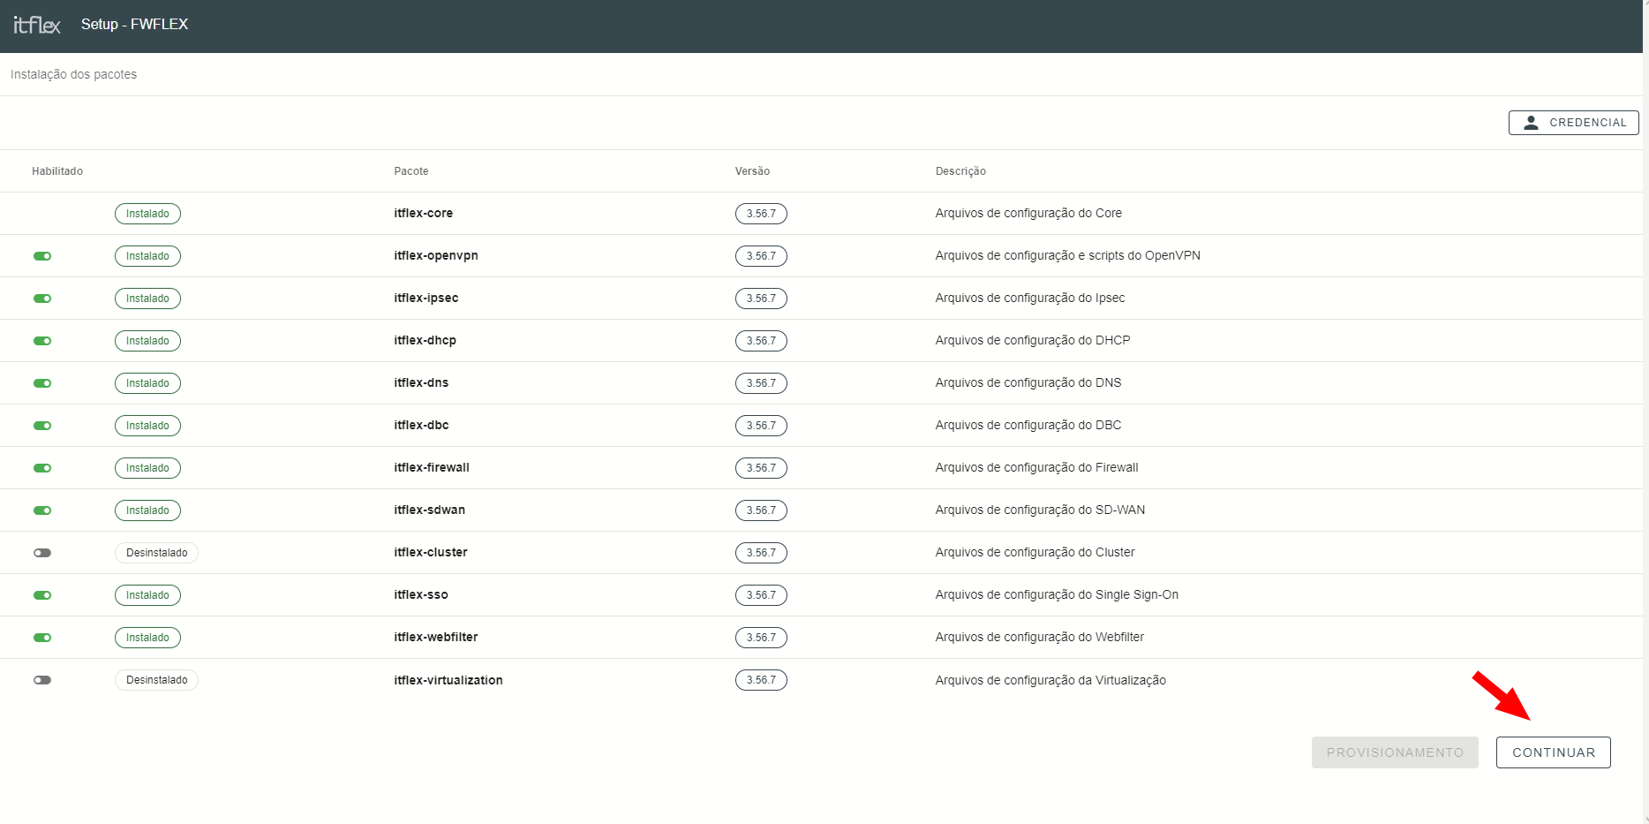Click the Desinstalado badge for itflex-virtualization
This screenshot has width=1649, height=824.
(x=156, y=680)
